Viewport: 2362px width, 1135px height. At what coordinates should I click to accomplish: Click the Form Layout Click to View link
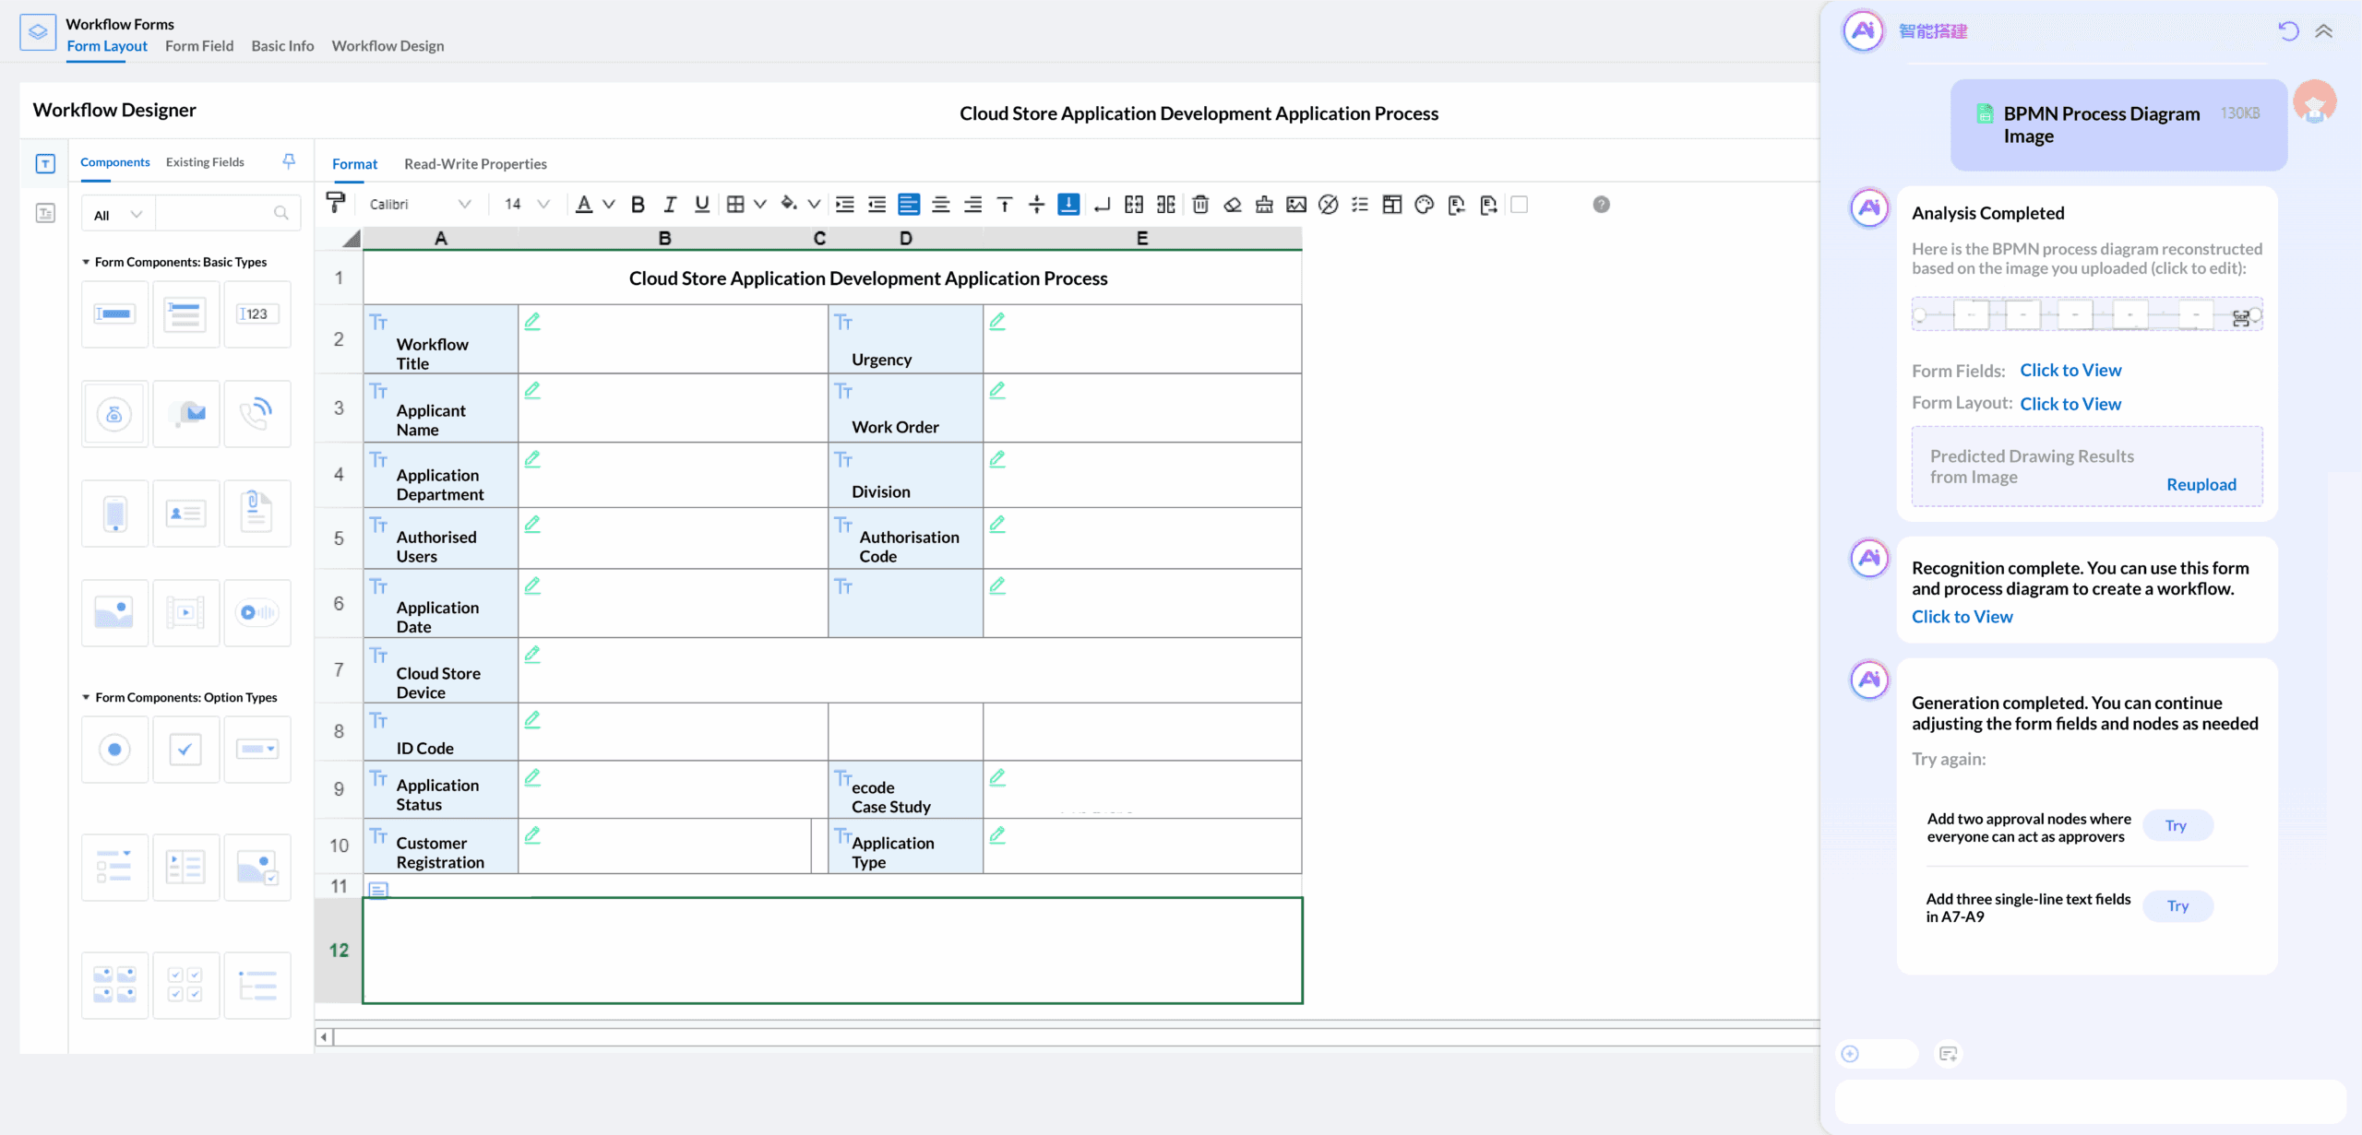[2070, 404]
